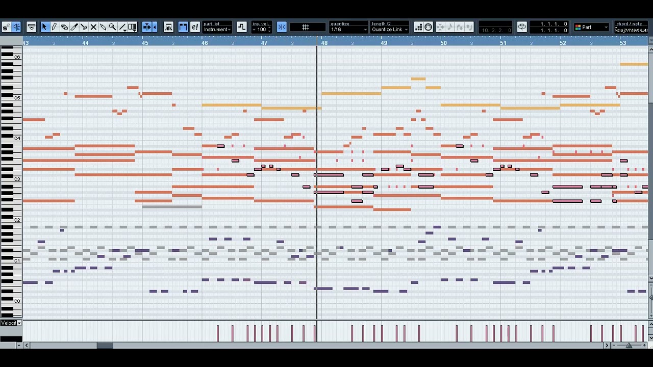This screenshot has width=653, height=367.
Task: Adjust the horizontal zoom slider handle
Action: (629, 346)
